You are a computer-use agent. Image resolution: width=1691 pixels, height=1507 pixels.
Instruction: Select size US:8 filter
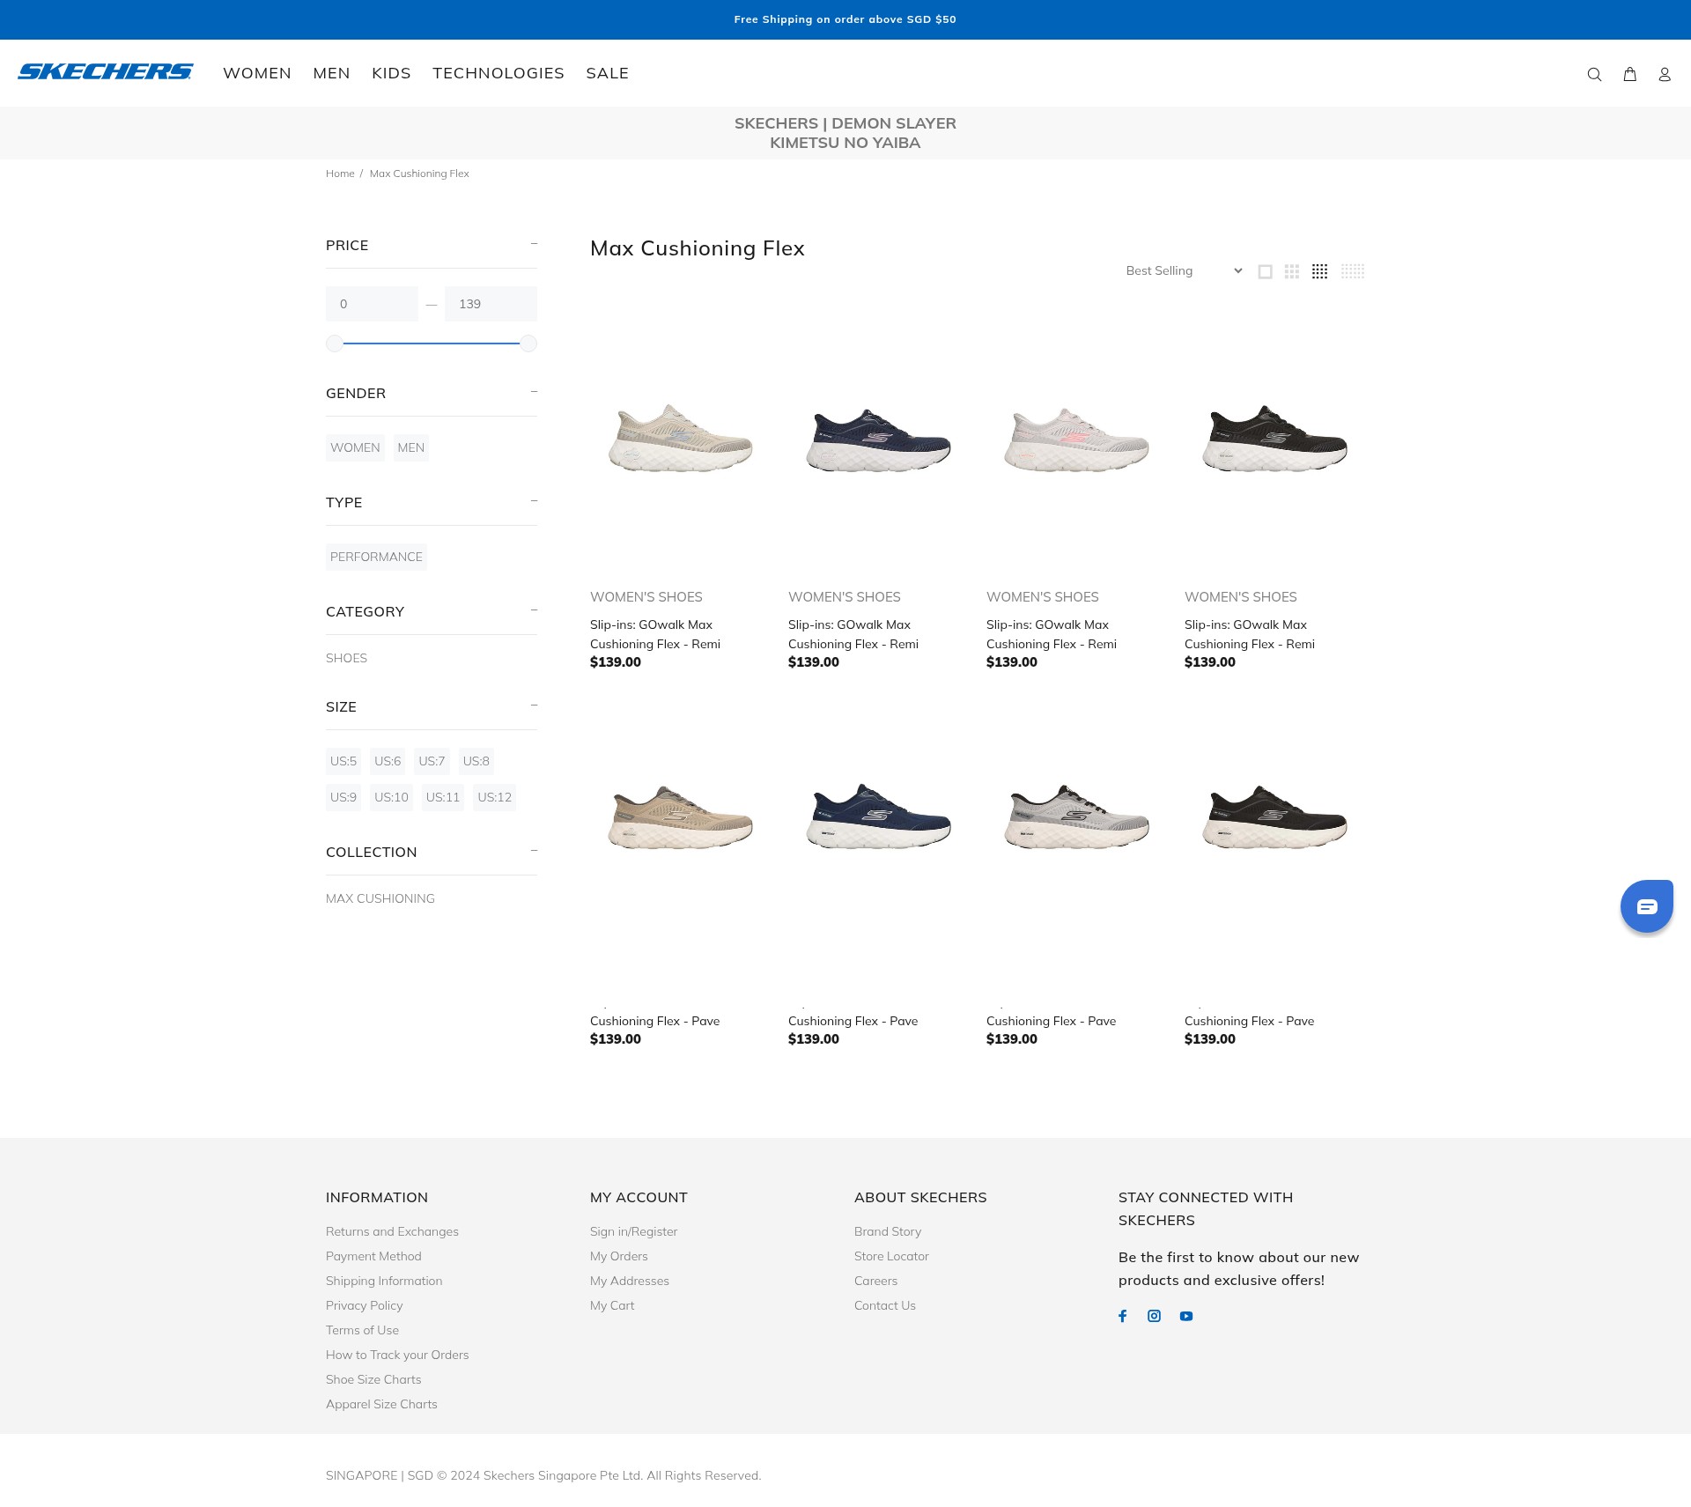pos(476,761)
